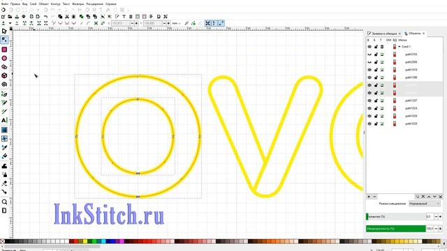The image size is (447, 251).
Task: Adjust the blur Размытие slider
Action: pyautogui.click(x=396, y=217)
